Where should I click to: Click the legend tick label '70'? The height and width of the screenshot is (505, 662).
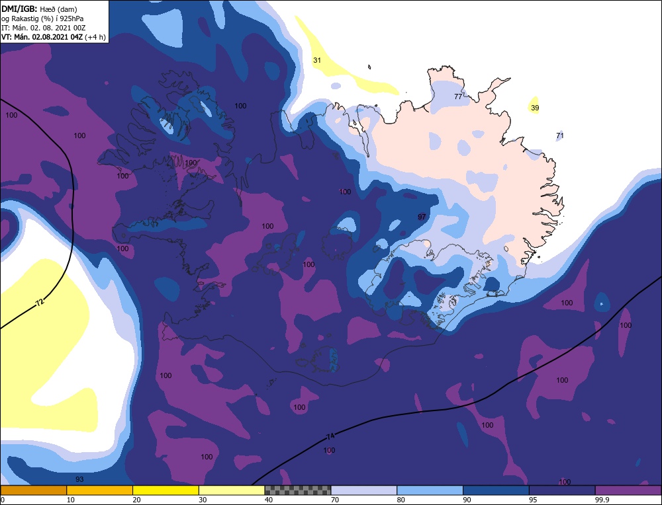[335, 500]
